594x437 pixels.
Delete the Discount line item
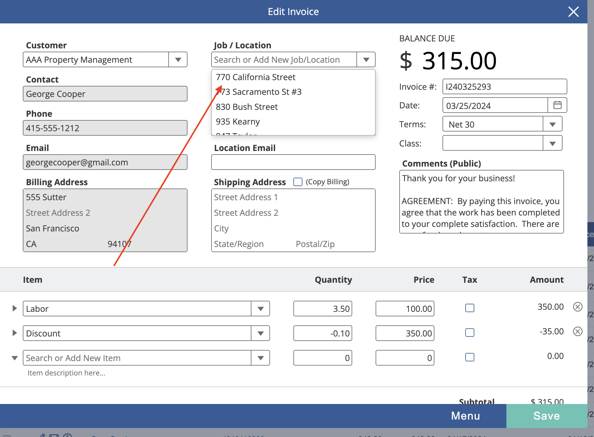tap(577, 331)
